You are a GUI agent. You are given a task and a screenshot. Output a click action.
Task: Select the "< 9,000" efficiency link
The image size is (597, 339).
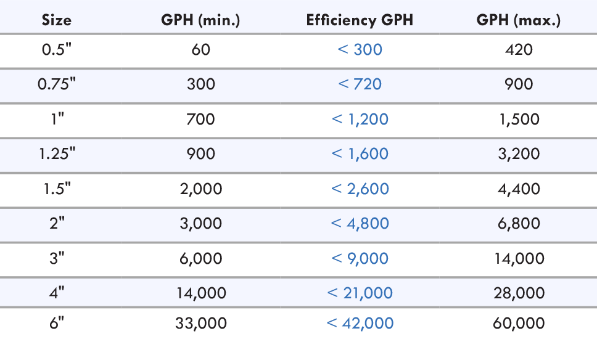(360, 258)
